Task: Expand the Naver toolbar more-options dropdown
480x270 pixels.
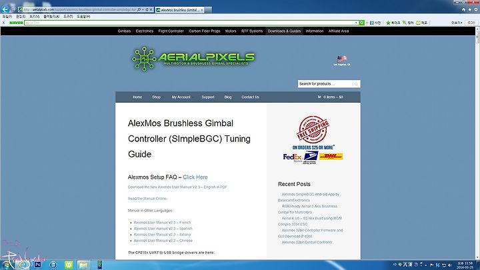Action: 457,23
